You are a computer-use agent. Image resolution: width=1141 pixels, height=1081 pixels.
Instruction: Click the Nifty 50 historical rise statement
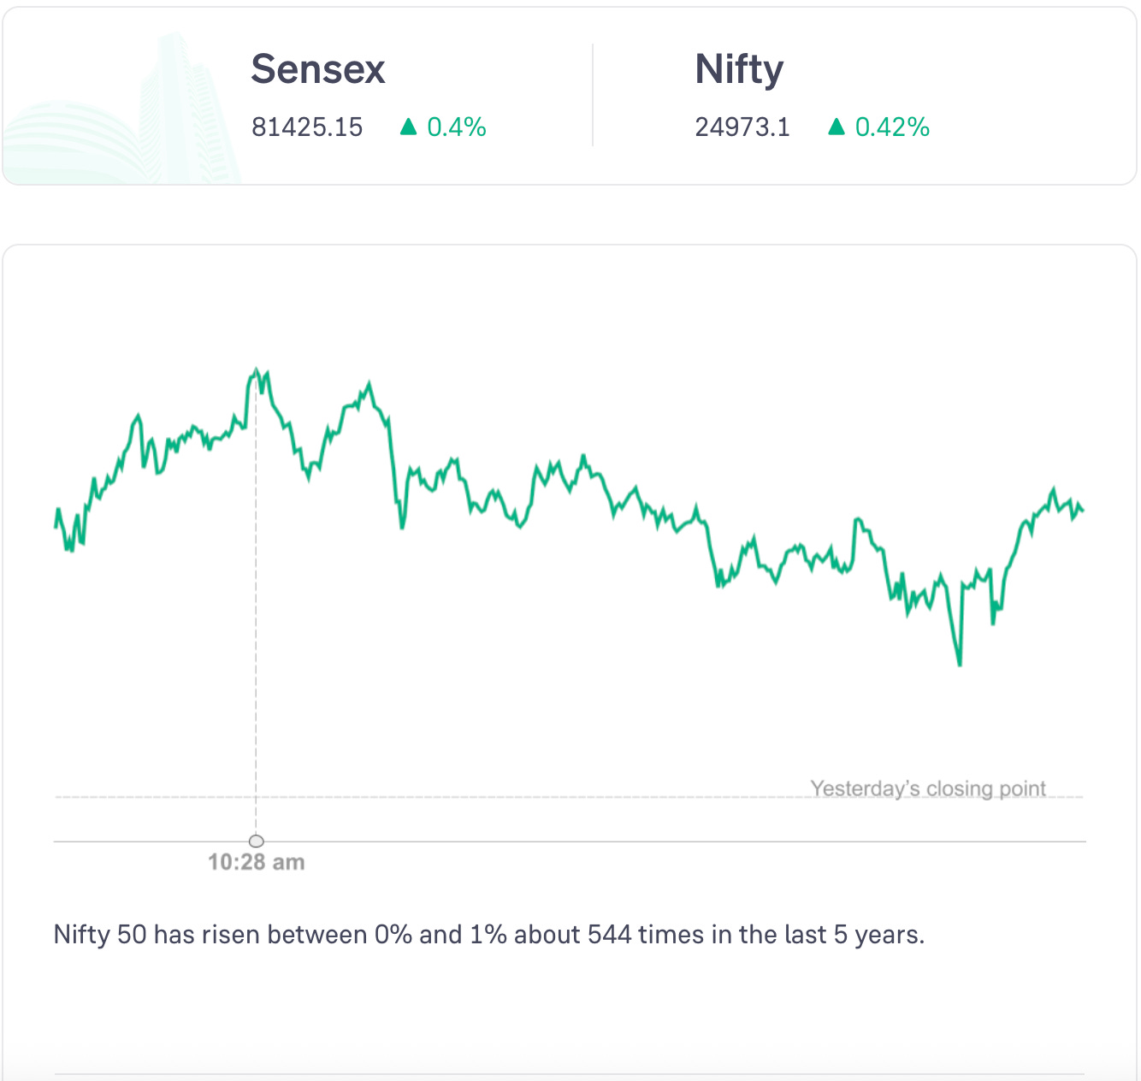pos(489,935)
